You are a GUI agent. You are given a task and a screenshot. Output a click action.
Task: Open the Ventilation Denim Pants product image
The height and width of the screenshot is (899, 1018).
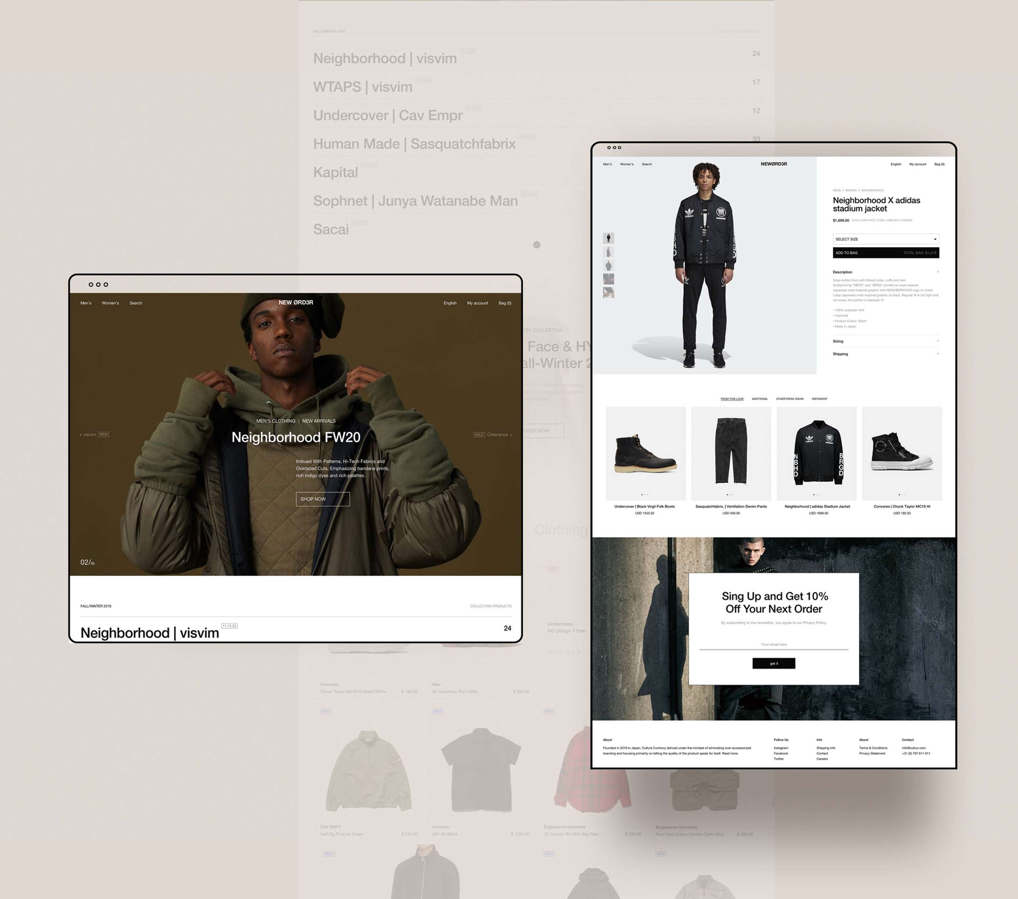(x=731, y=454)
